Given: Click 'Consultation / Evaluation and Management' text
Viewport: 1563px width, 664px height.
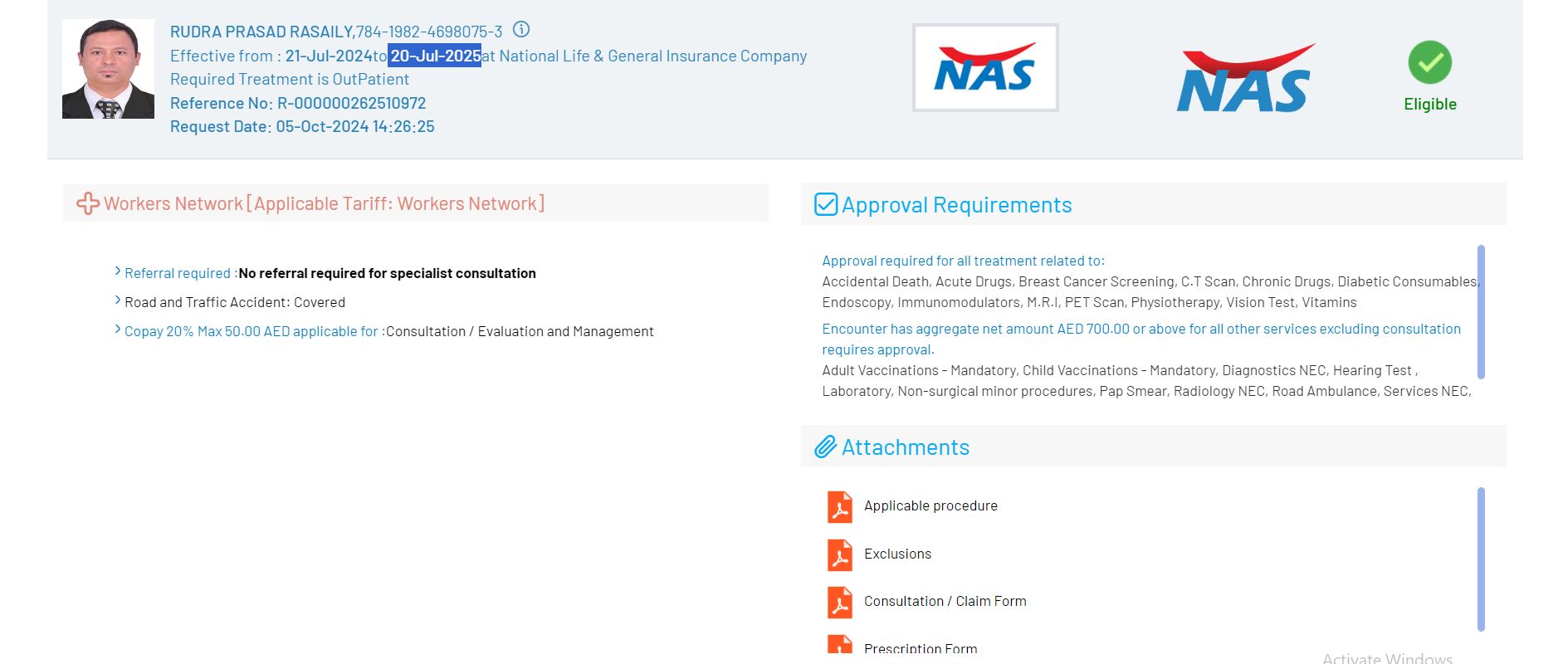Looking at the screenshot, I should click(520, 331).
